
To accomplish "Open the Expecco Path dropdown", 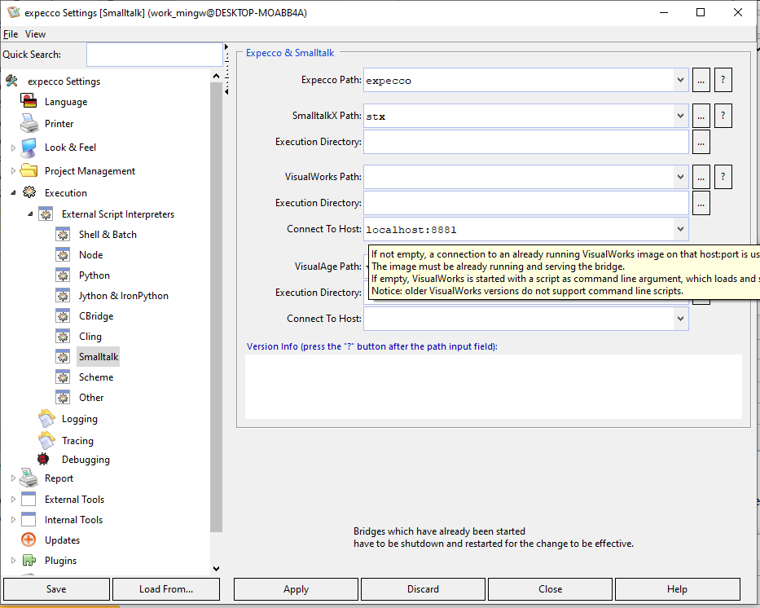I will point(680,80).
